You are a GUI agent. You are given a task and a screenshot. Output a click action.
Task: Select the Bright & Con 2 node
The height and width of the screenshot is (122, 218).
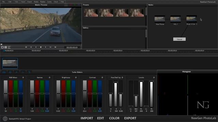191,19
